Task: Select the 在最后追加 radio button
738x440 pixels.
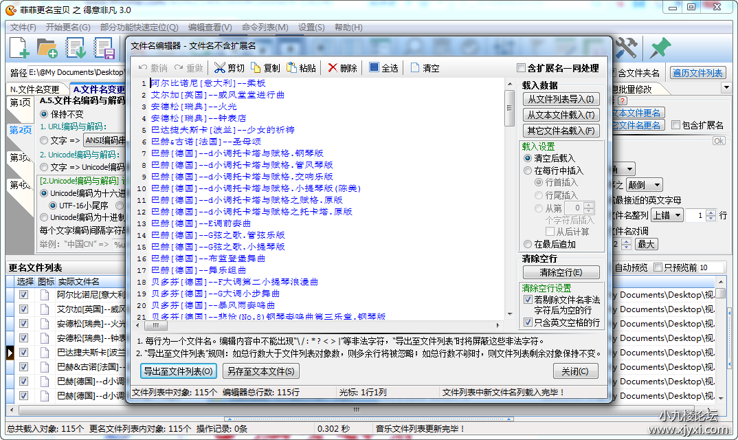Action: pos(528,244)
